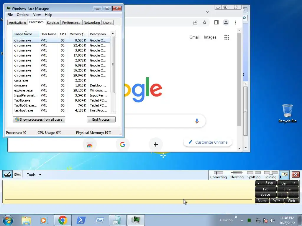The image size is (302, 226).
Task: Launch Windows Media Player from the taskbar
Action: [x=44, y=220]
